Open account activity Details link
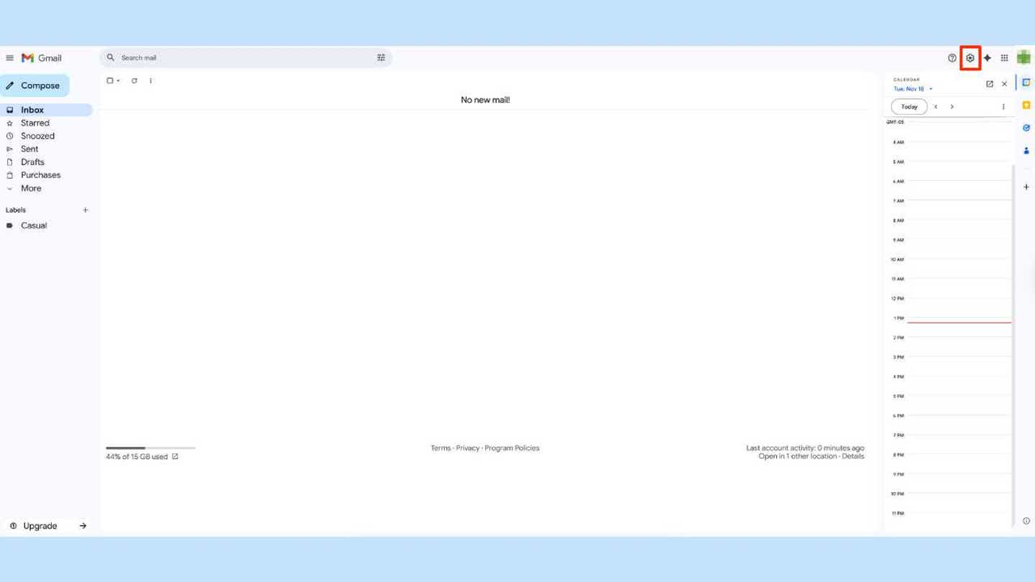This screenshot has height=582, width=1035. [x=852, y=456]
